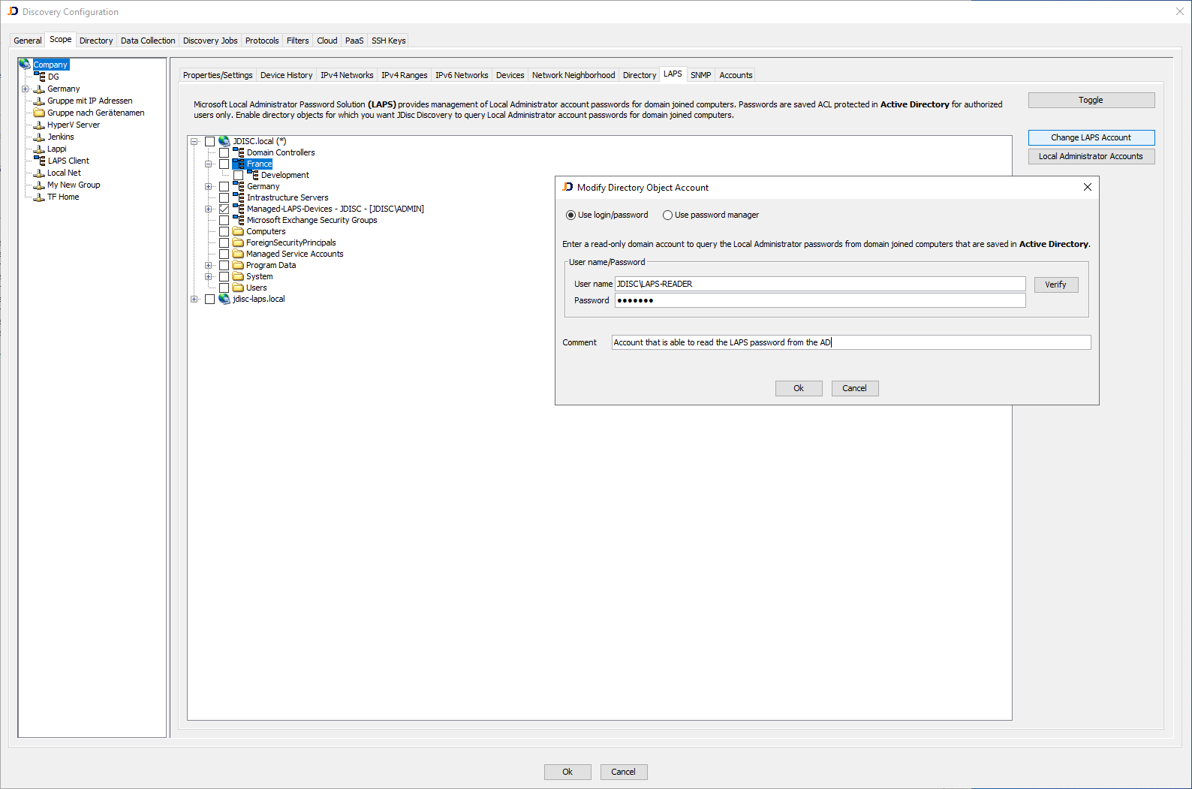Click the Microsoft Exchange Security Groups OU icon

(239, 220)
